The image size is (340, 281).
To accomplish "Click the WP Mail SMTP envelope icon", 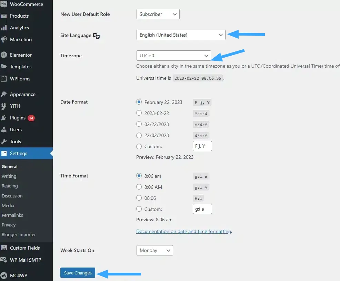I will click(x=4, y=260).
